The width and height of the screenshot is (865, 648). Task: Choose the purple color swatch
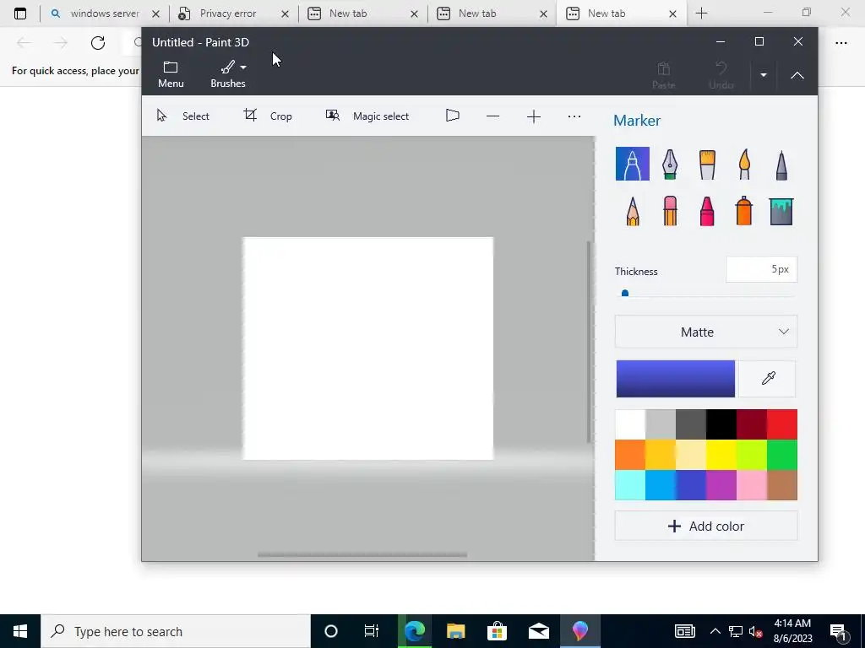coord(721,485)
